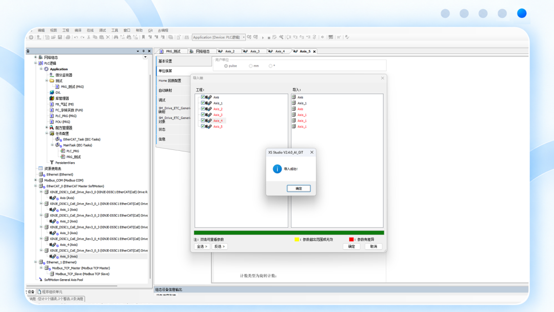554x312 pixels.
Task: Click 确定 in the XS Studio message box
Action: 299,188
